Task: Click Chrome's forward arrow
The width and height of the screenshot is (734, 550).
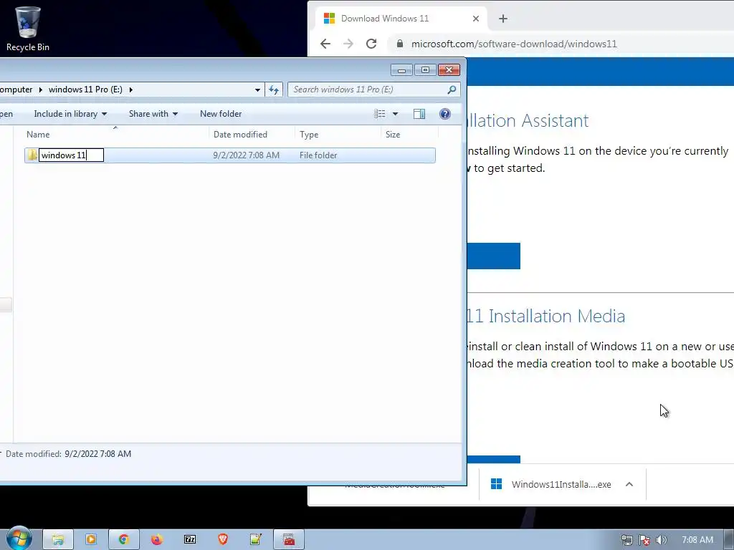Action: click(348, 44)
